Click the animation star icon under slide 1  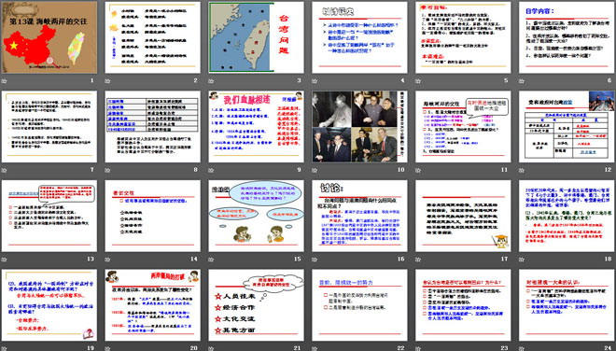pos(5,81)
